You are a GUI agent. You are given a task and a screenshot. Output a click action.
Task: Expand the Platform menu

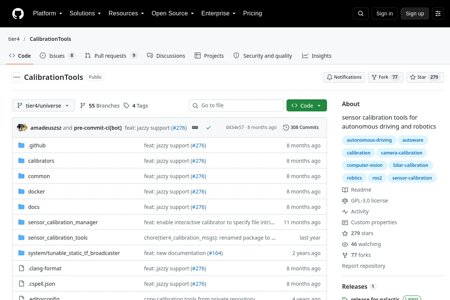[x=48, y=13]
